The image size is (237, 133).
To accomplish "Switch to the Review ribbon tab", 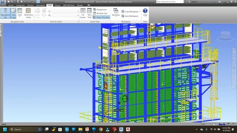I will click(30, 5).
